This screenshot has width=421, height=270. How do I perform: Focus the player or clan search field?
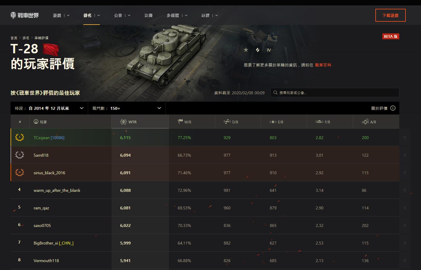(335, 93)
